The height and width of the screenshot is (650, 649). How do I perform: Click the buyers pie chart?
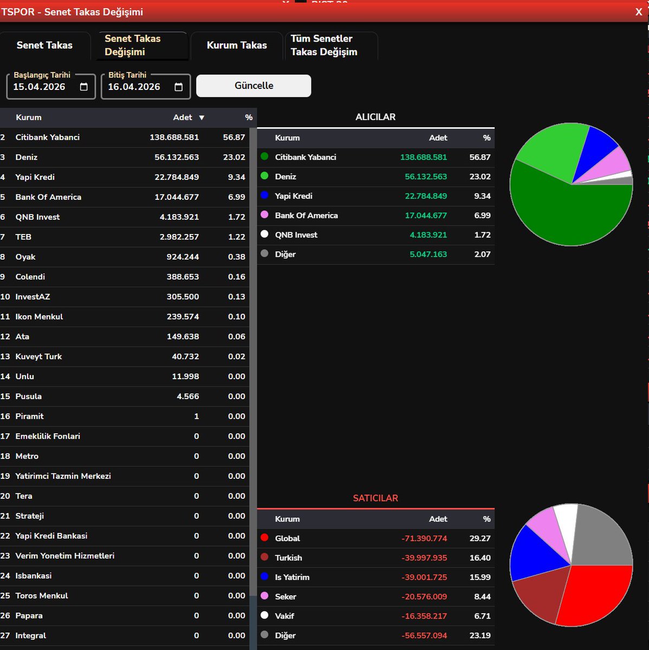571,184
